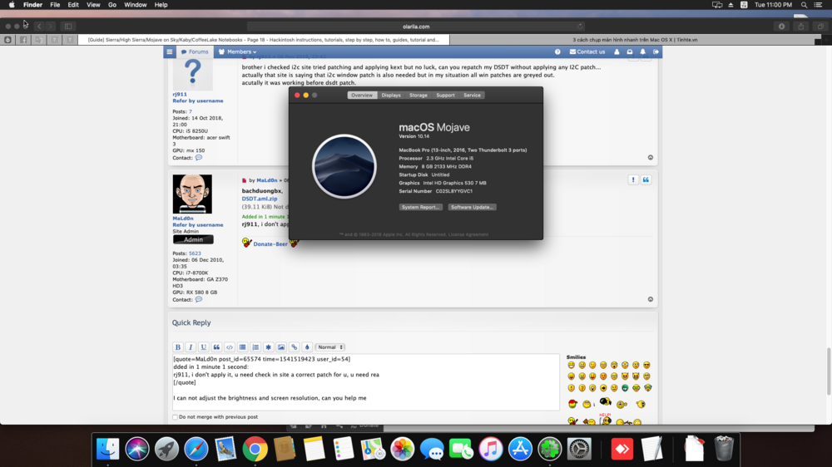
Task: Switch to Service tab in About This Mac
Action: click(x=472, y=96)
